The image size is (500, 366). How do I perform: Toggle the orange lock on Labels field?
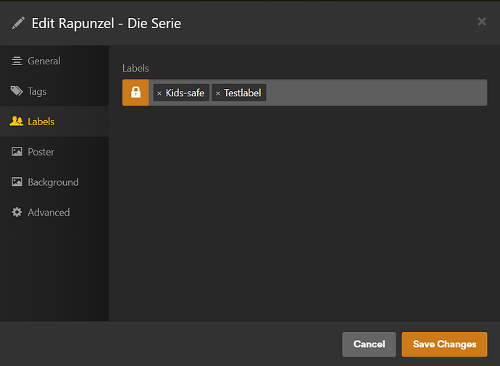coord(136,93)
